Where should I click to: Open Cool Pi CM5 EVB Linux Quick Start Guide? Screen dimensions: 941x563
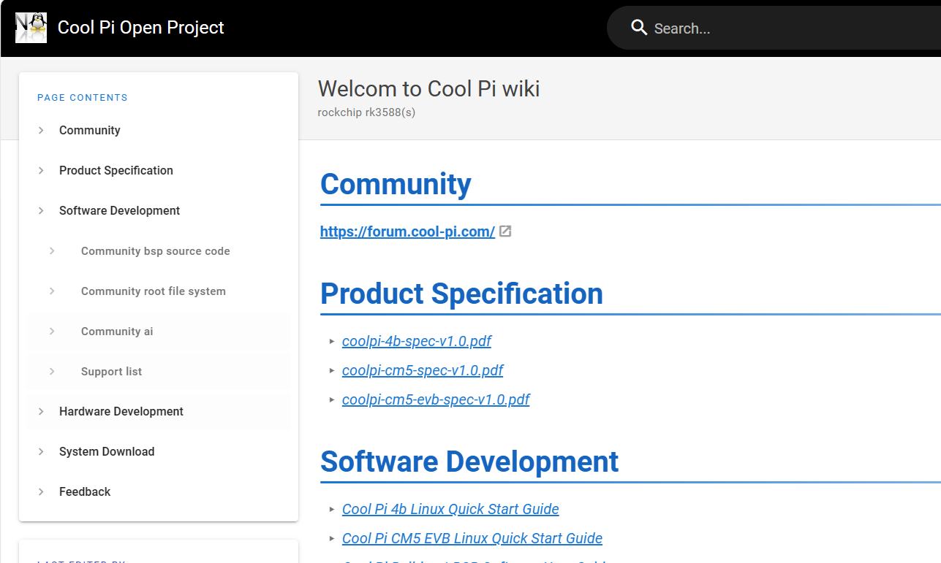point(472,538)
